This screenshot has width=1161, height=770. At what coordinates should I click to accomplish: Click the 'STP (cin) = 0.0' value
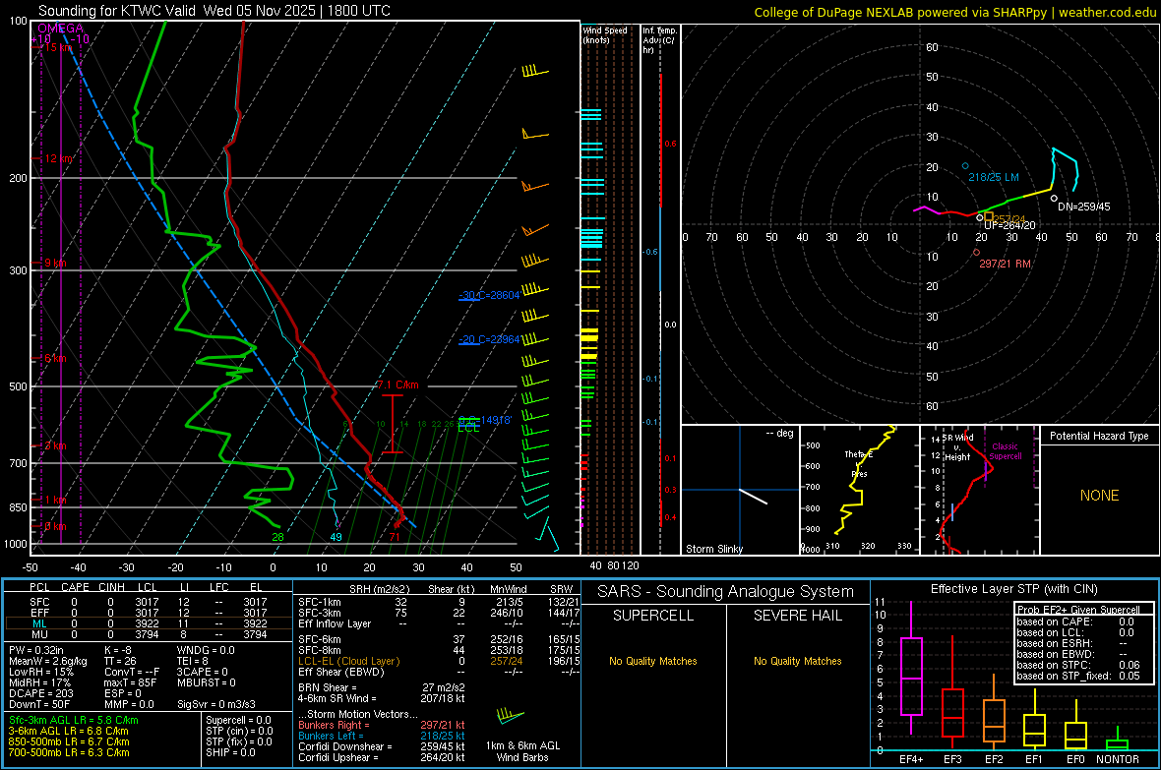point(239,730)
